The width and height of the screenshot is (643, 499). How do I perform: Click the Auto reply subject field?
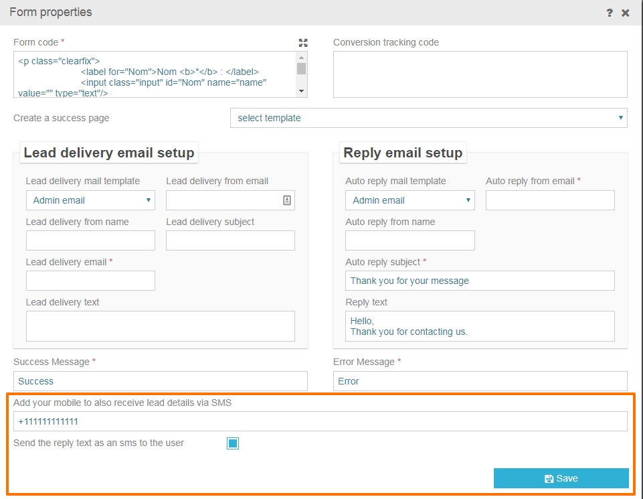pos(480,281)
